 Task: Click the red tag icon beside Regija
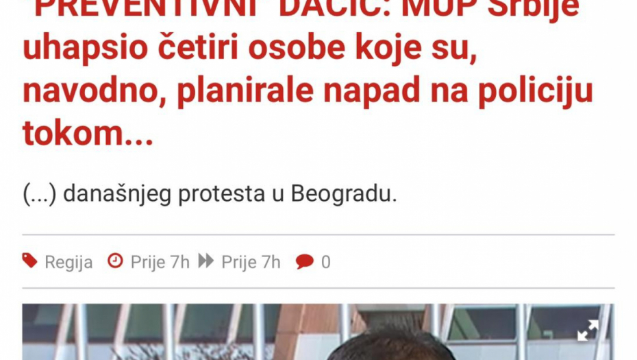point(29,261)
